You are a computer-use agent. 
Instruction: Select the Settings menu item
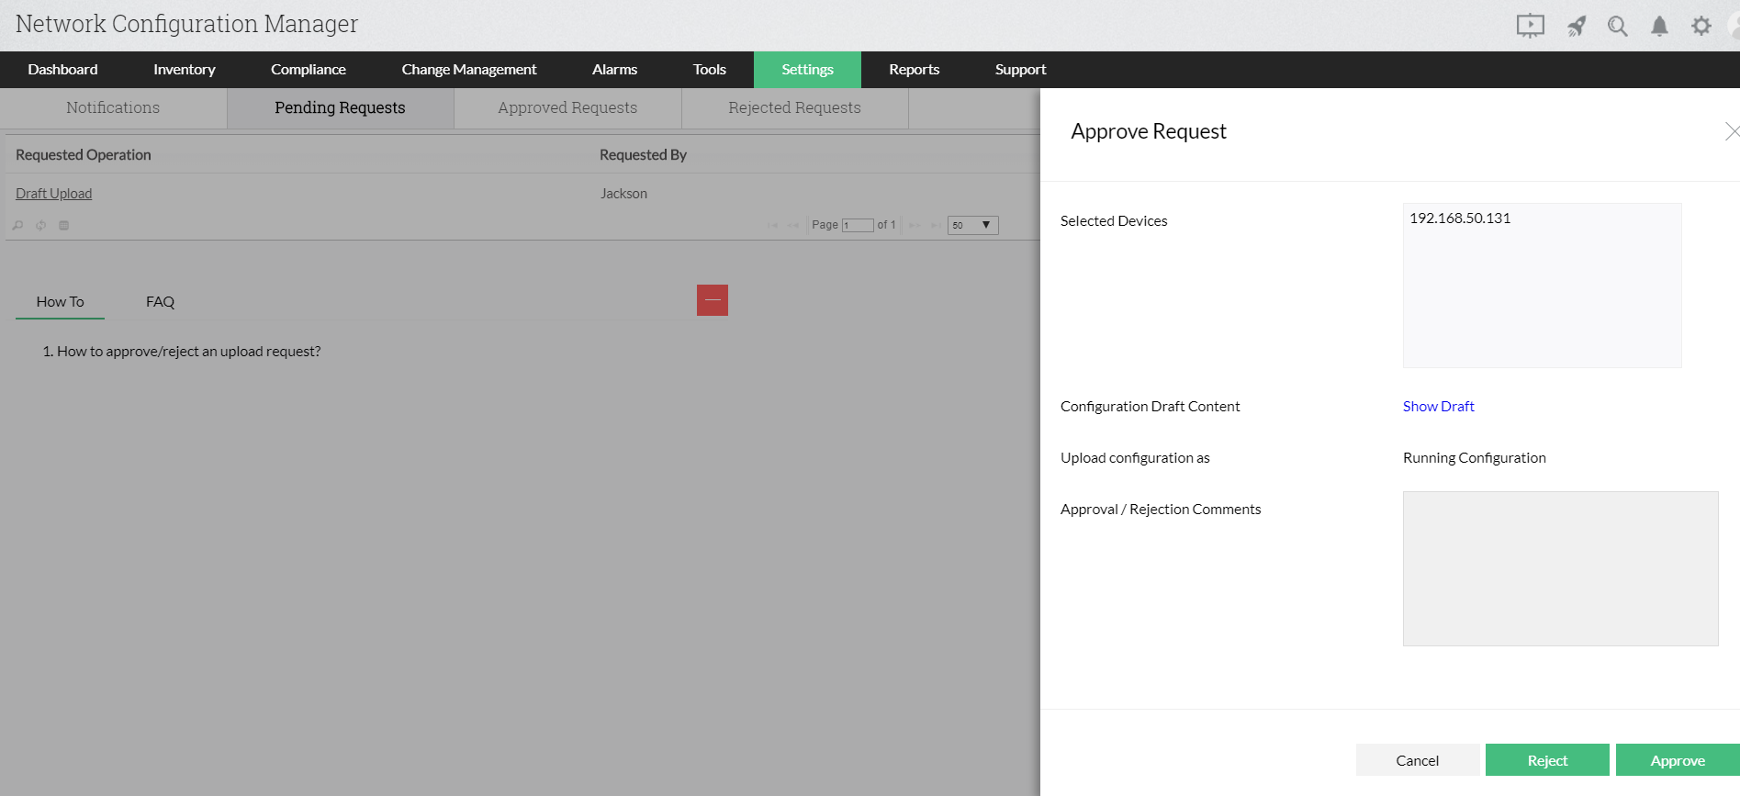click(x=808, y=70)
